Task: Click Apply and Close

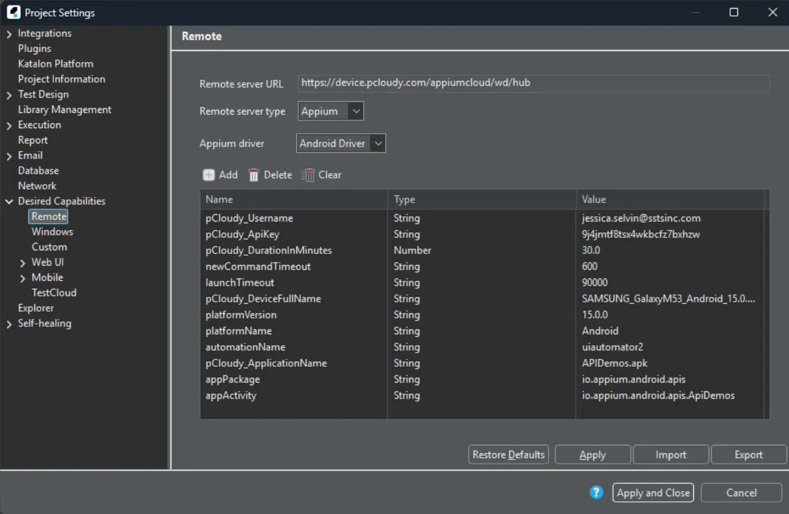Action: [653, 493]
